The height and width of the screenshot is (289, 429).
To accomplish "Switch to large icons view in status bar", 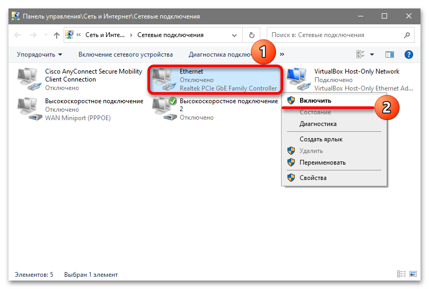I will pyautogui.click(x=413, y=274).
